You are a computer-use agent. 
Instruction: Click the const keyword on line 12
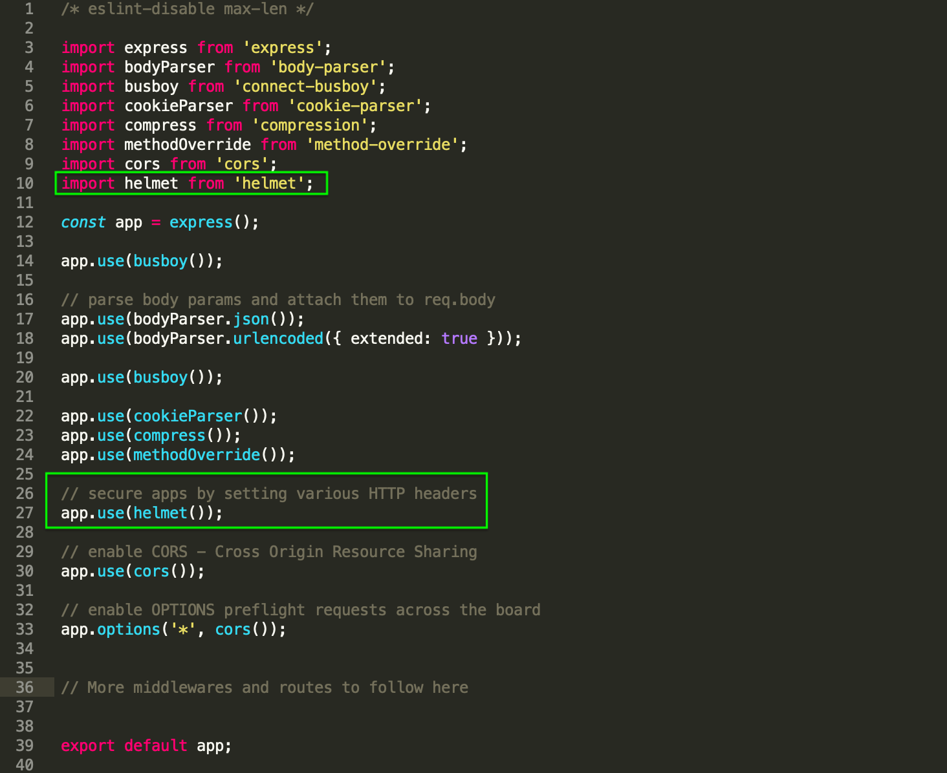[83, 222]
